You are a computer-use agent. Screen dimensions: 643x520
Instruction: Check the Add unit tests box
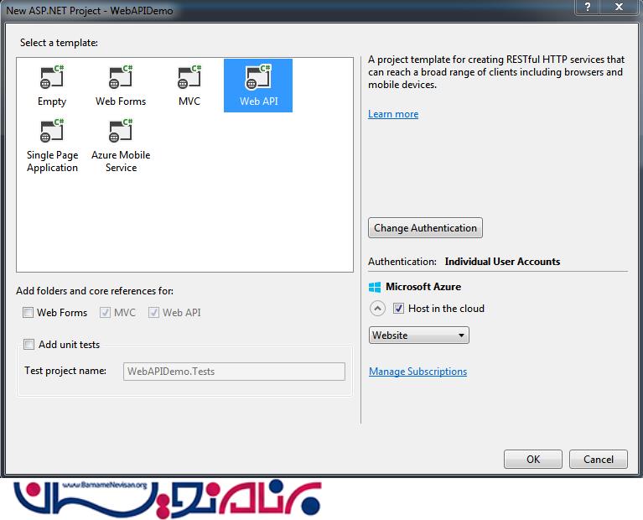(29, 345)
